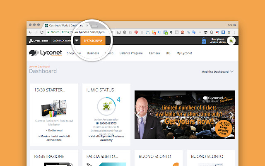This screenshot has height=166, width=265.
Task: Open the Carriera menu
Action: click(154, 53)
